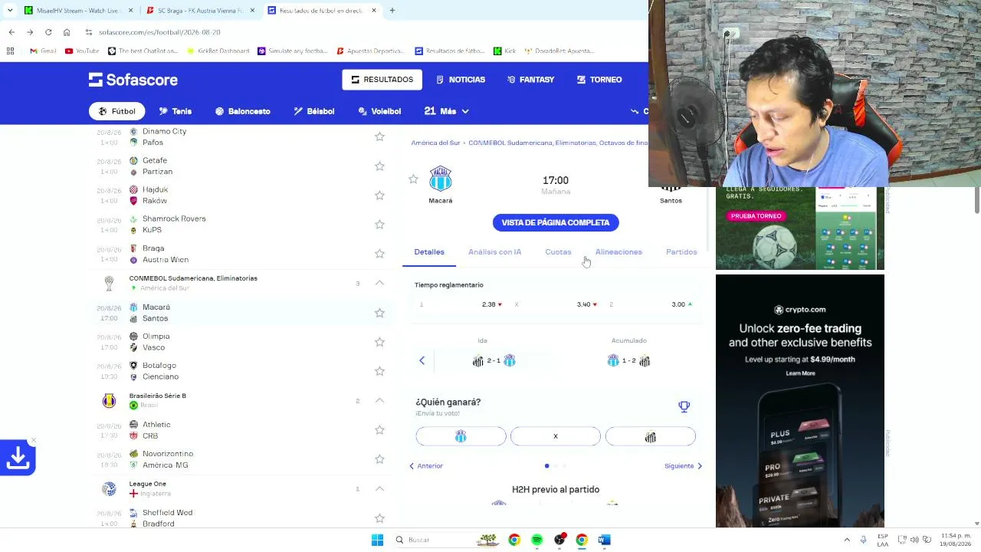This screenshot has height=552, width=981.
Task: Favorite the Hajduk vs Raków match
Action: pos(379,195)
